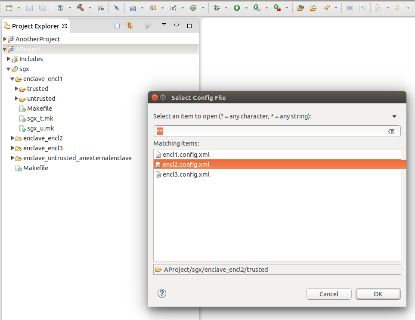This screenshot has height=320, width=415.
Task: Click Collapse All in Project Explorer
Action: 117,26
